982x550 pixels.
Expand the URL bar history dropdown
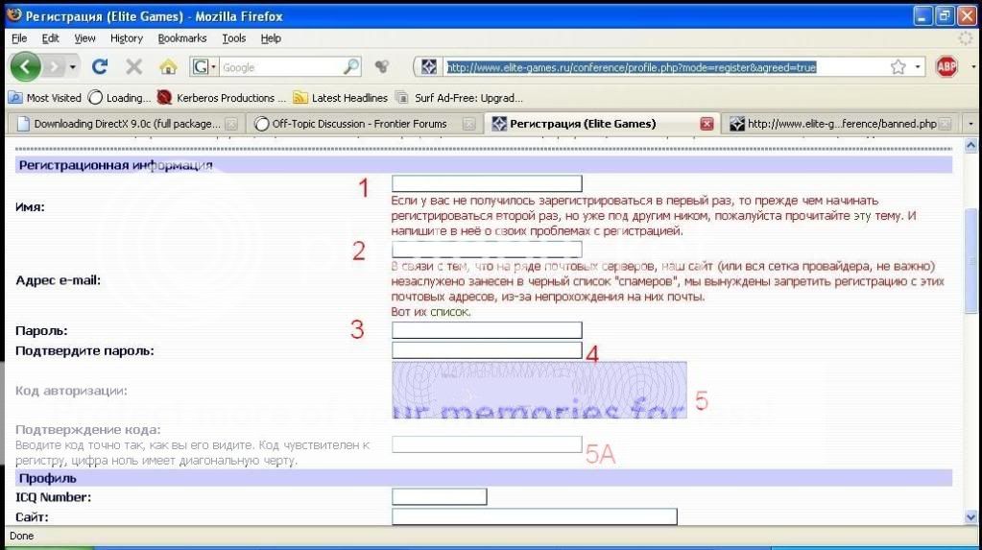(919, 67)
